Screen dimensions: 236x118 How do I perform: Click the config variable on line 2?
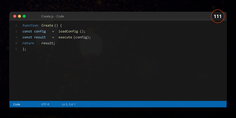(x=40, y=31)
